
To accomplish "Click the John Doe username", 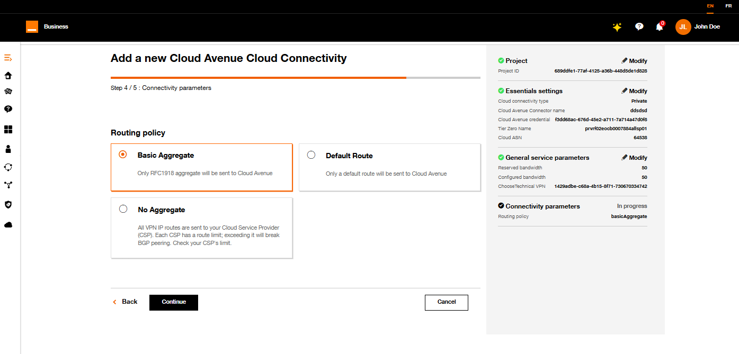I will [x=707, y=26].
